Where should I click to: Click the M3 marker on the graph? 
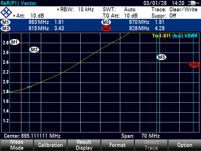(x=161, y=57)
